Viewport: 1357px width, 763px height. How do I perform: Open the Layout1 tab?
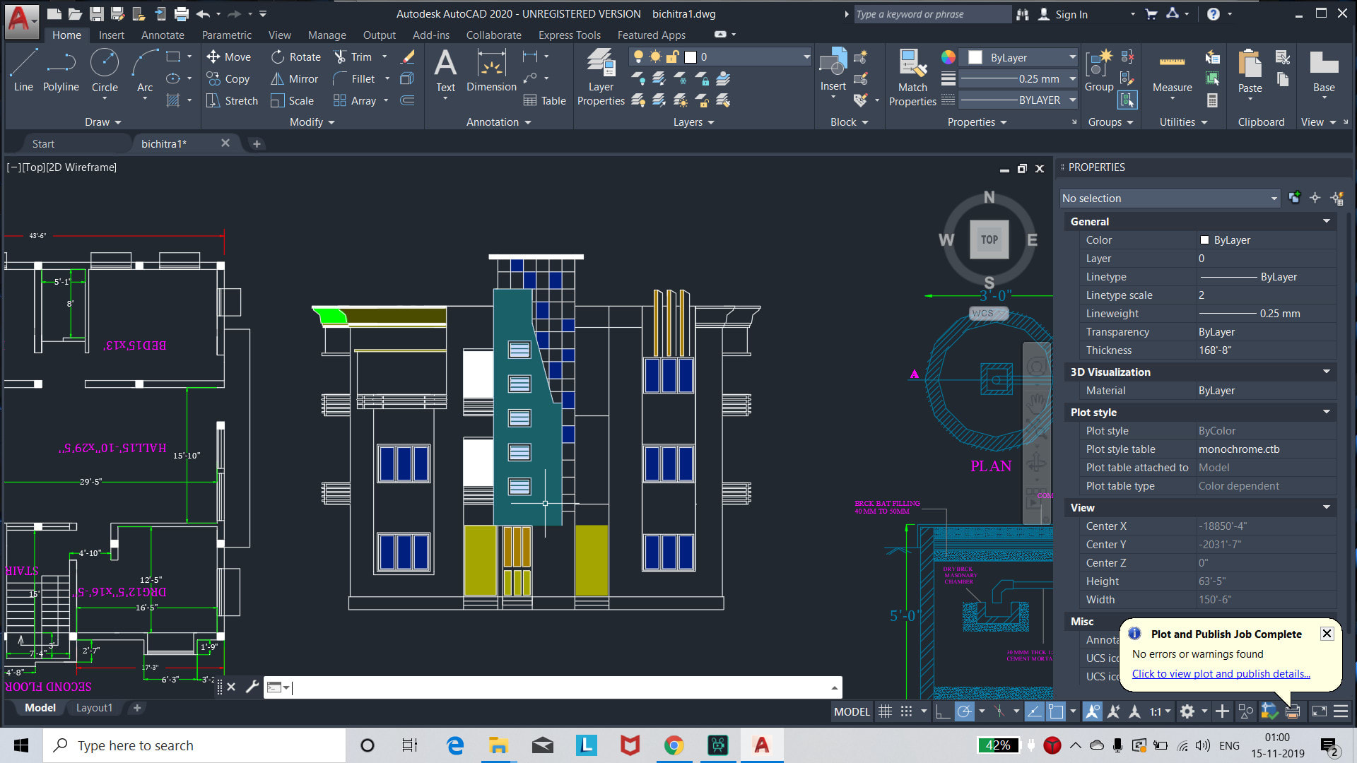pos(94,708)
